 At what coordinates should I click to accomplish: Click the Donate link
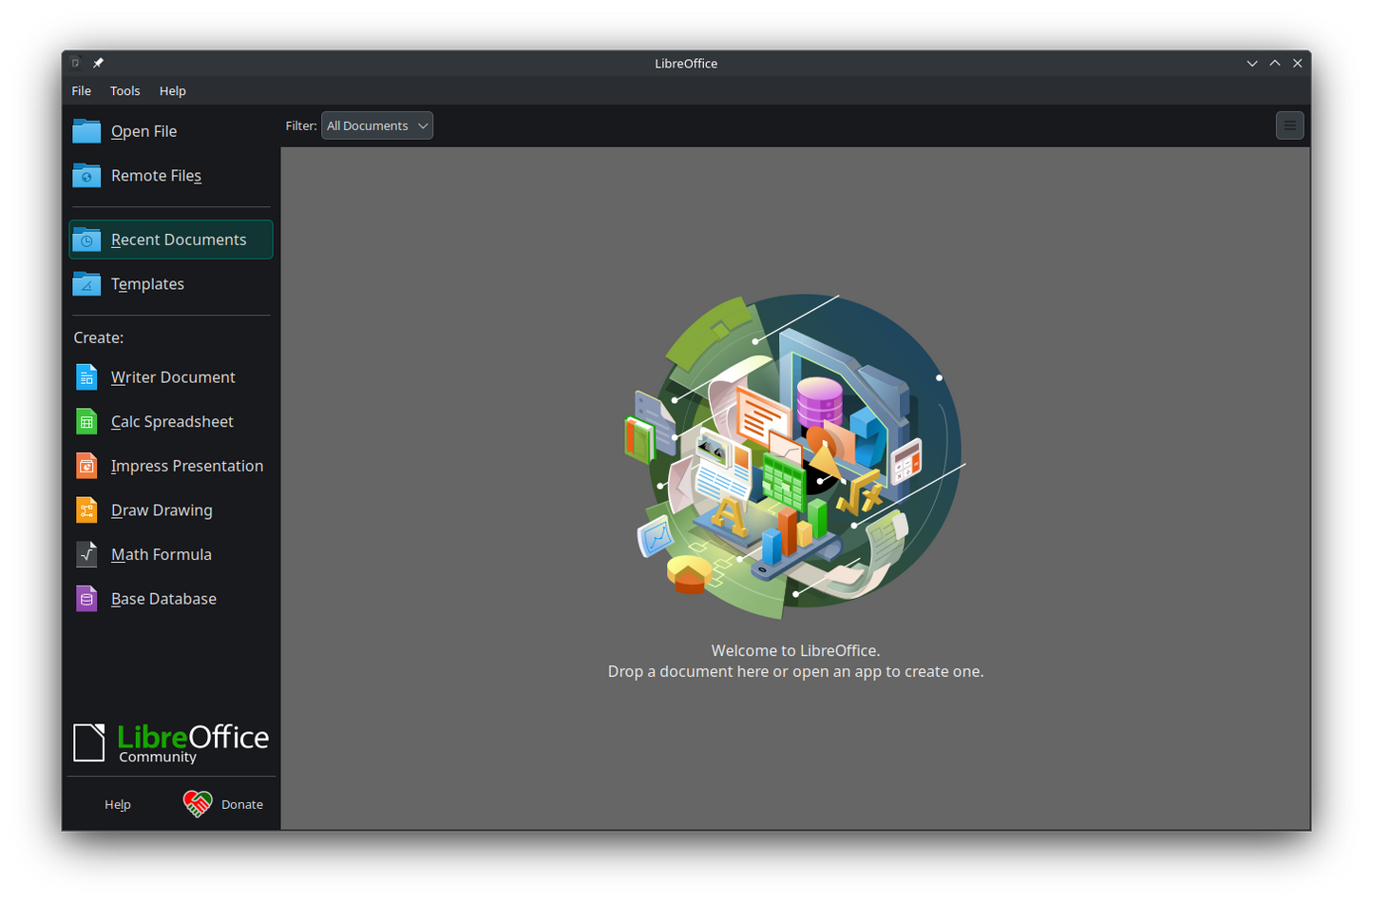242,803
